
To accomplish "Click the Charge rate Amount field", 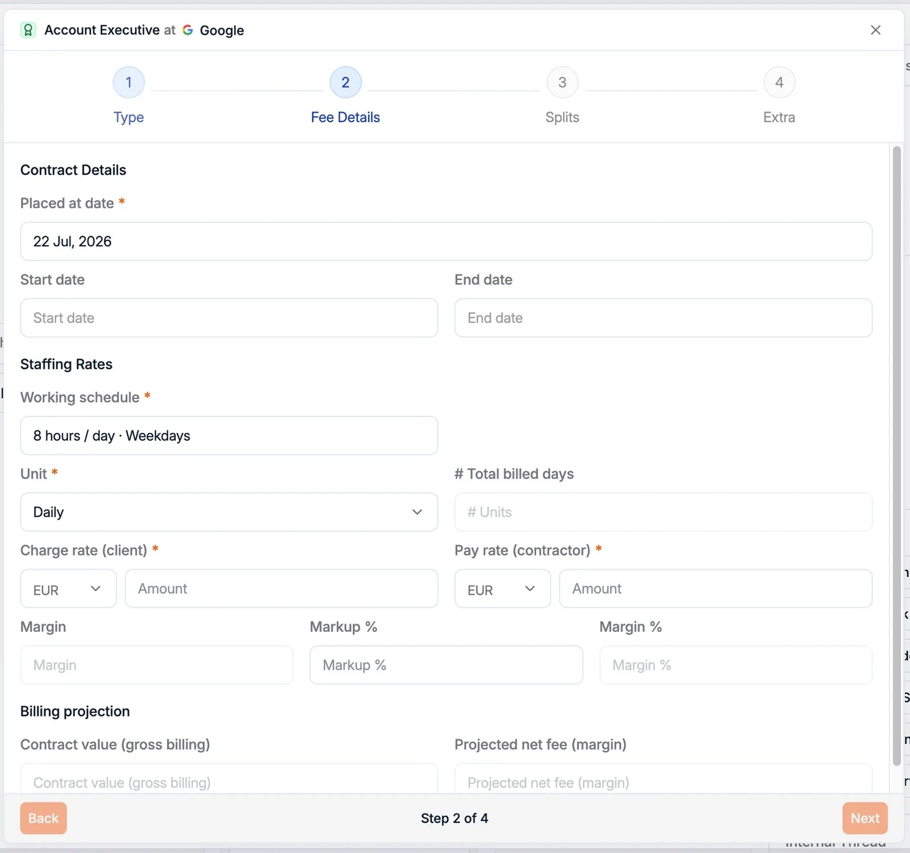I will [x=282, y=589].
